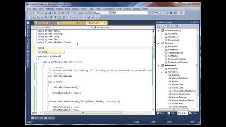
Task: Collapse the WindowsUI project node
Action: 158,66
